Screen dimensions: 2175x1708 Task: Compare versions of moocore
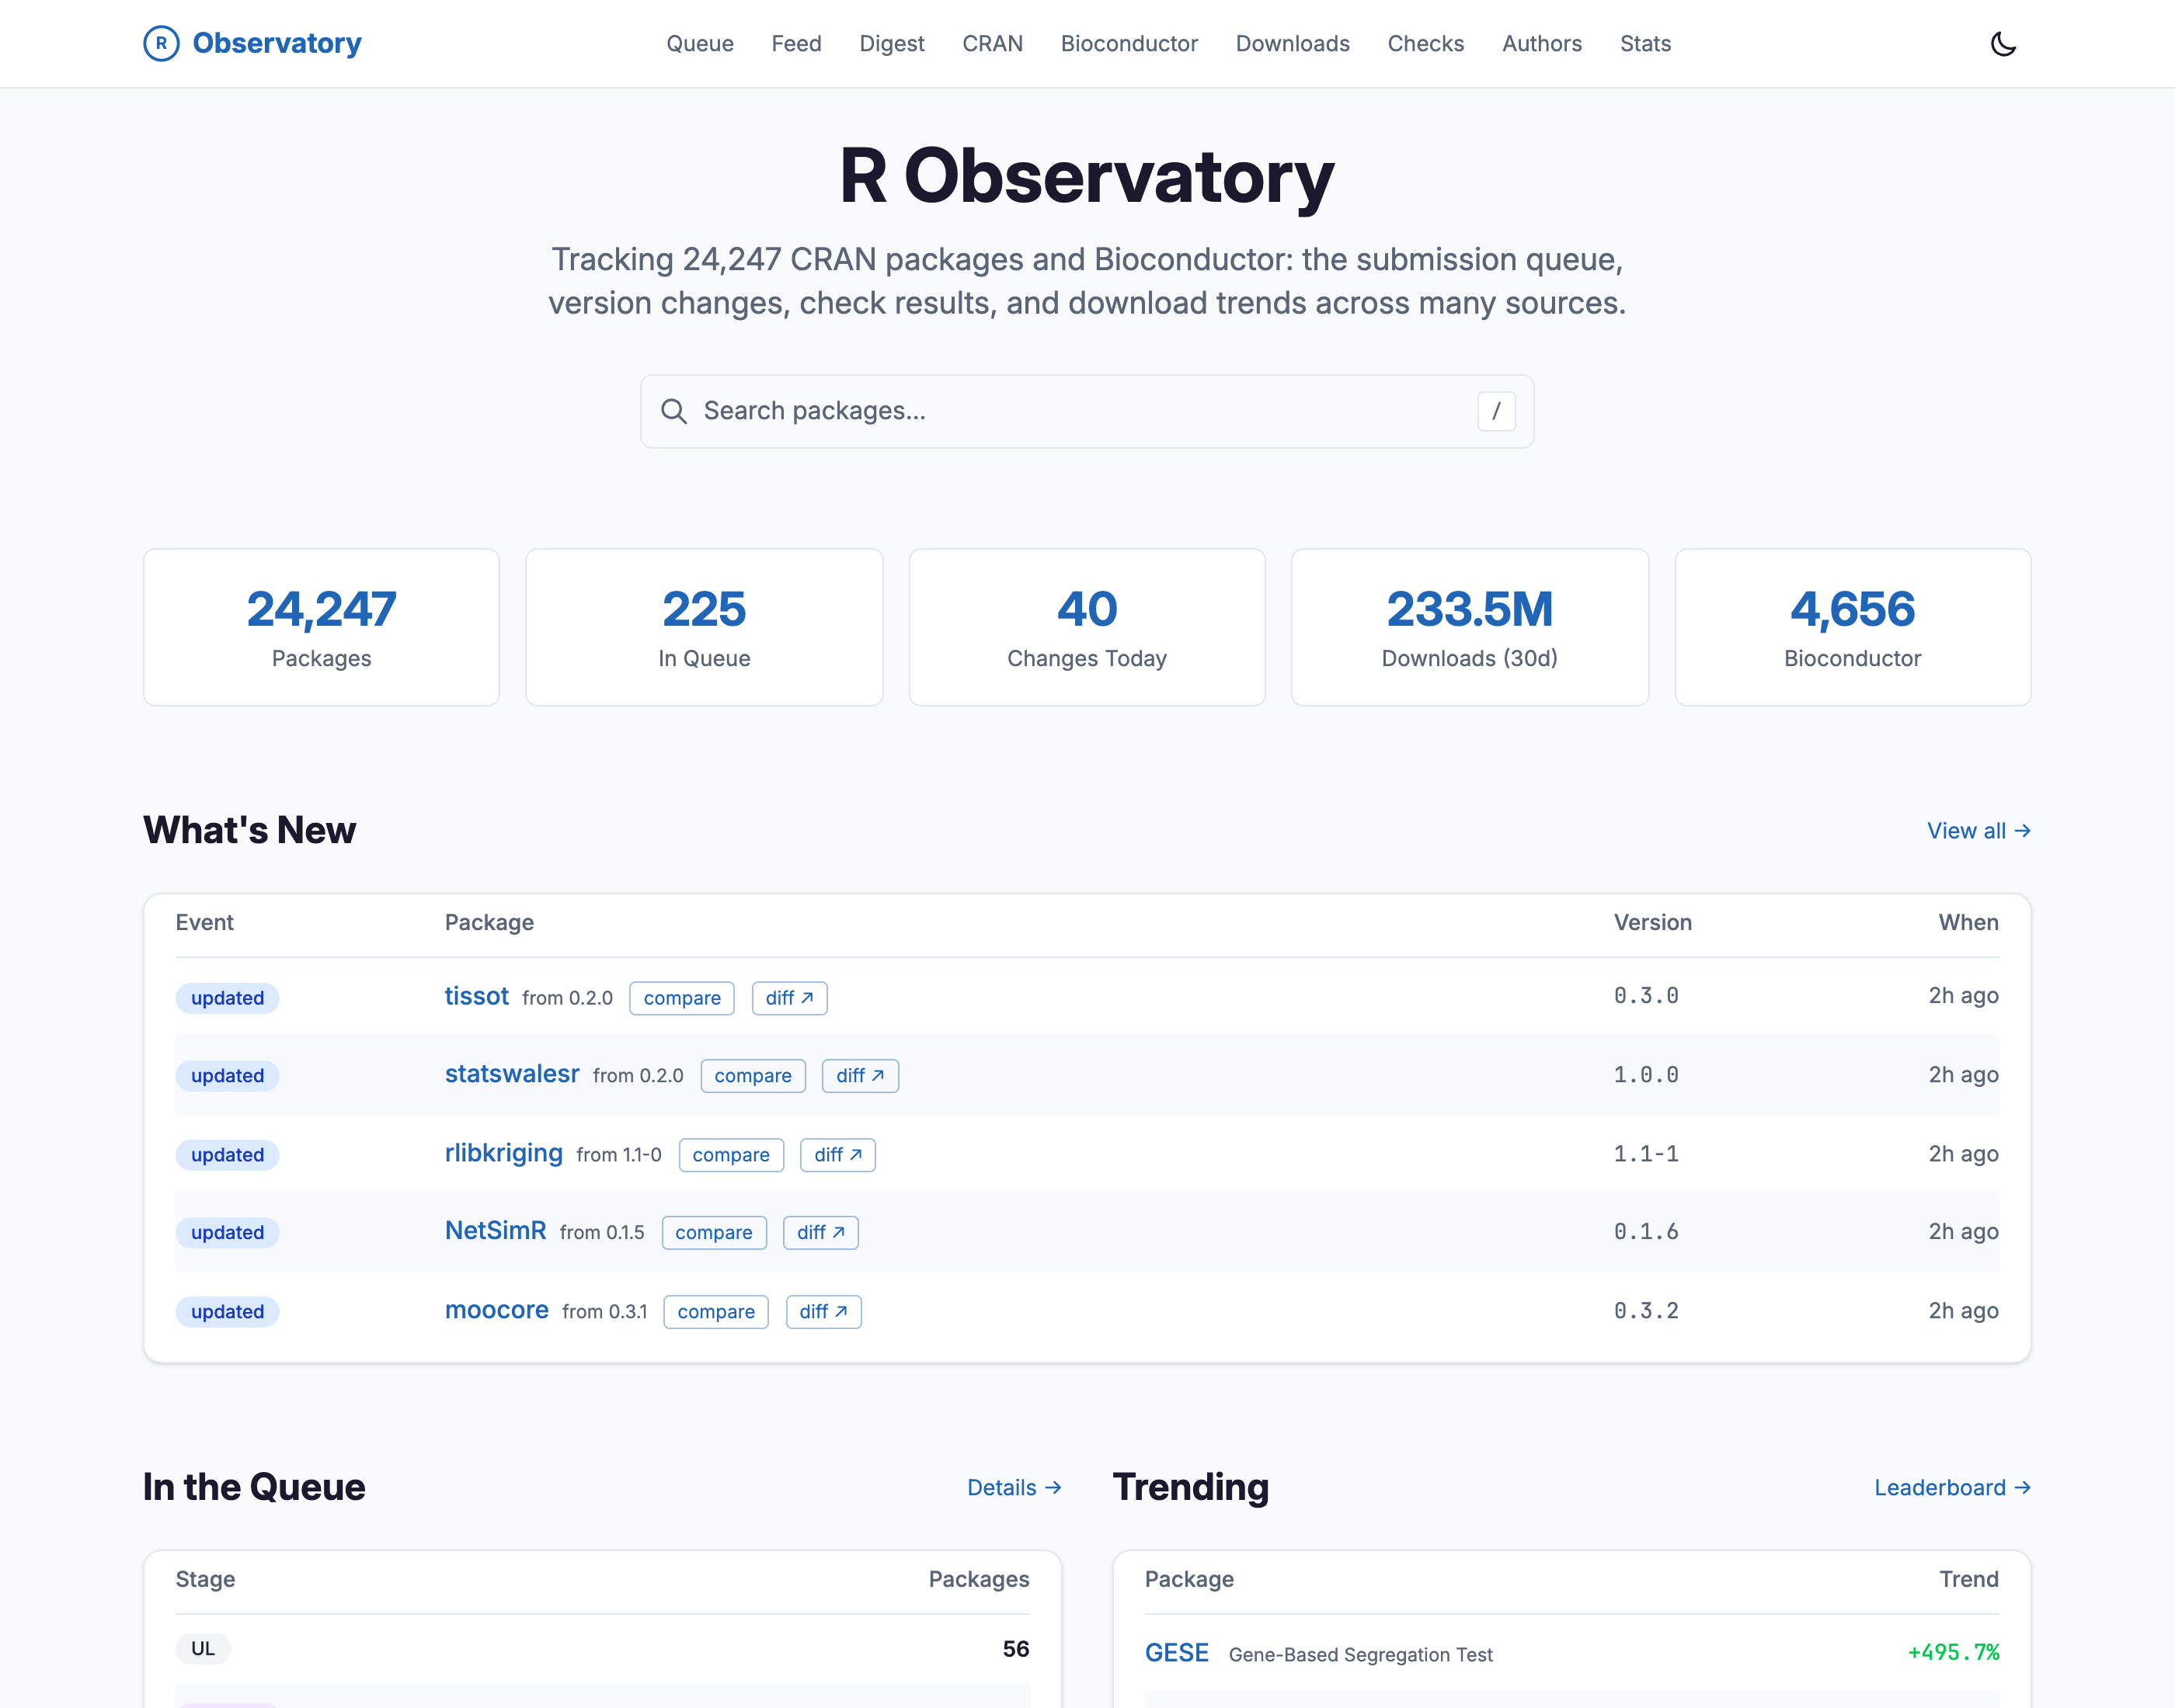(715, 1312)
